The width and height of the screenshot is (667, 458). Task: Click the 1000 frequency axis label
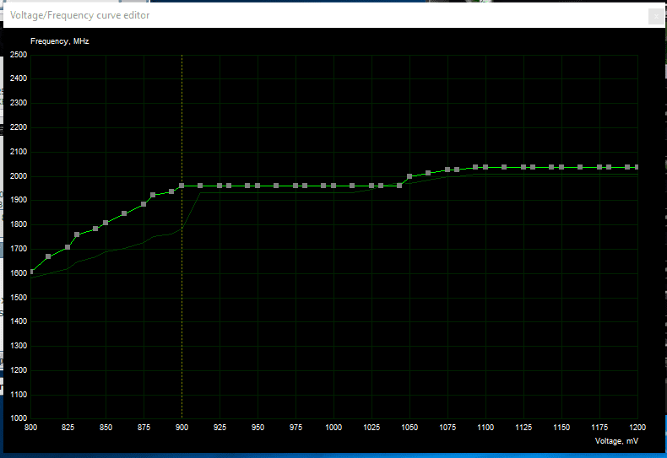[x=19, y=418]
